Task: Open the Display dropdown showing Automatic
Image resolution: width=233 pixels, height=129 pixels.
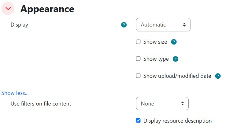Action: point(163,25)
